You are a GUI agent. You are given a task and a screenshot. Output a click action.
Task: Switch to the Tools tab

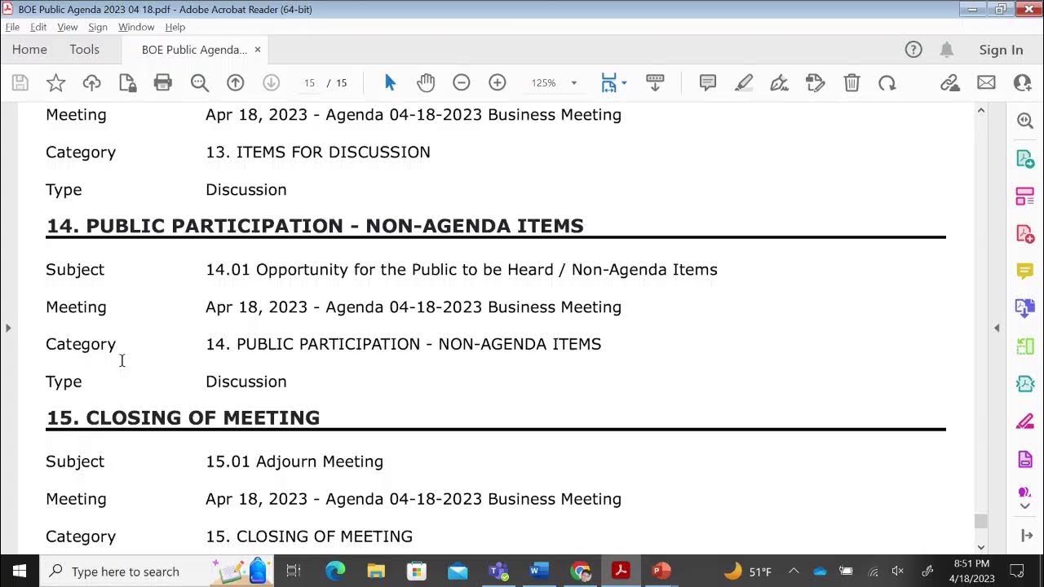click(x=84, y=50)
